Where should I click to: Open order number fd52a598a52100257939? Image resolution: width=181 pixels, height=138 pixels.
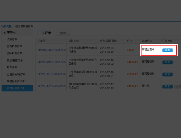point(52,62)
